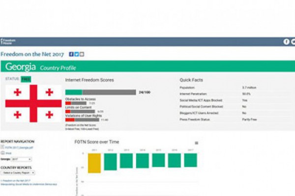
Task: Click the 24/100 score text
Action: pos(145,92)
